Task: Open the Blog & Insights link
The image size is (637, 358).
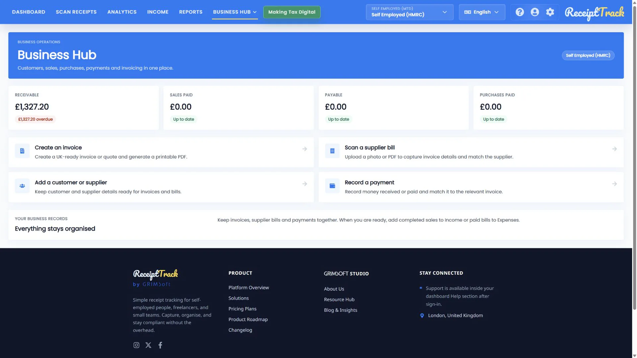Action: [340, 310]
